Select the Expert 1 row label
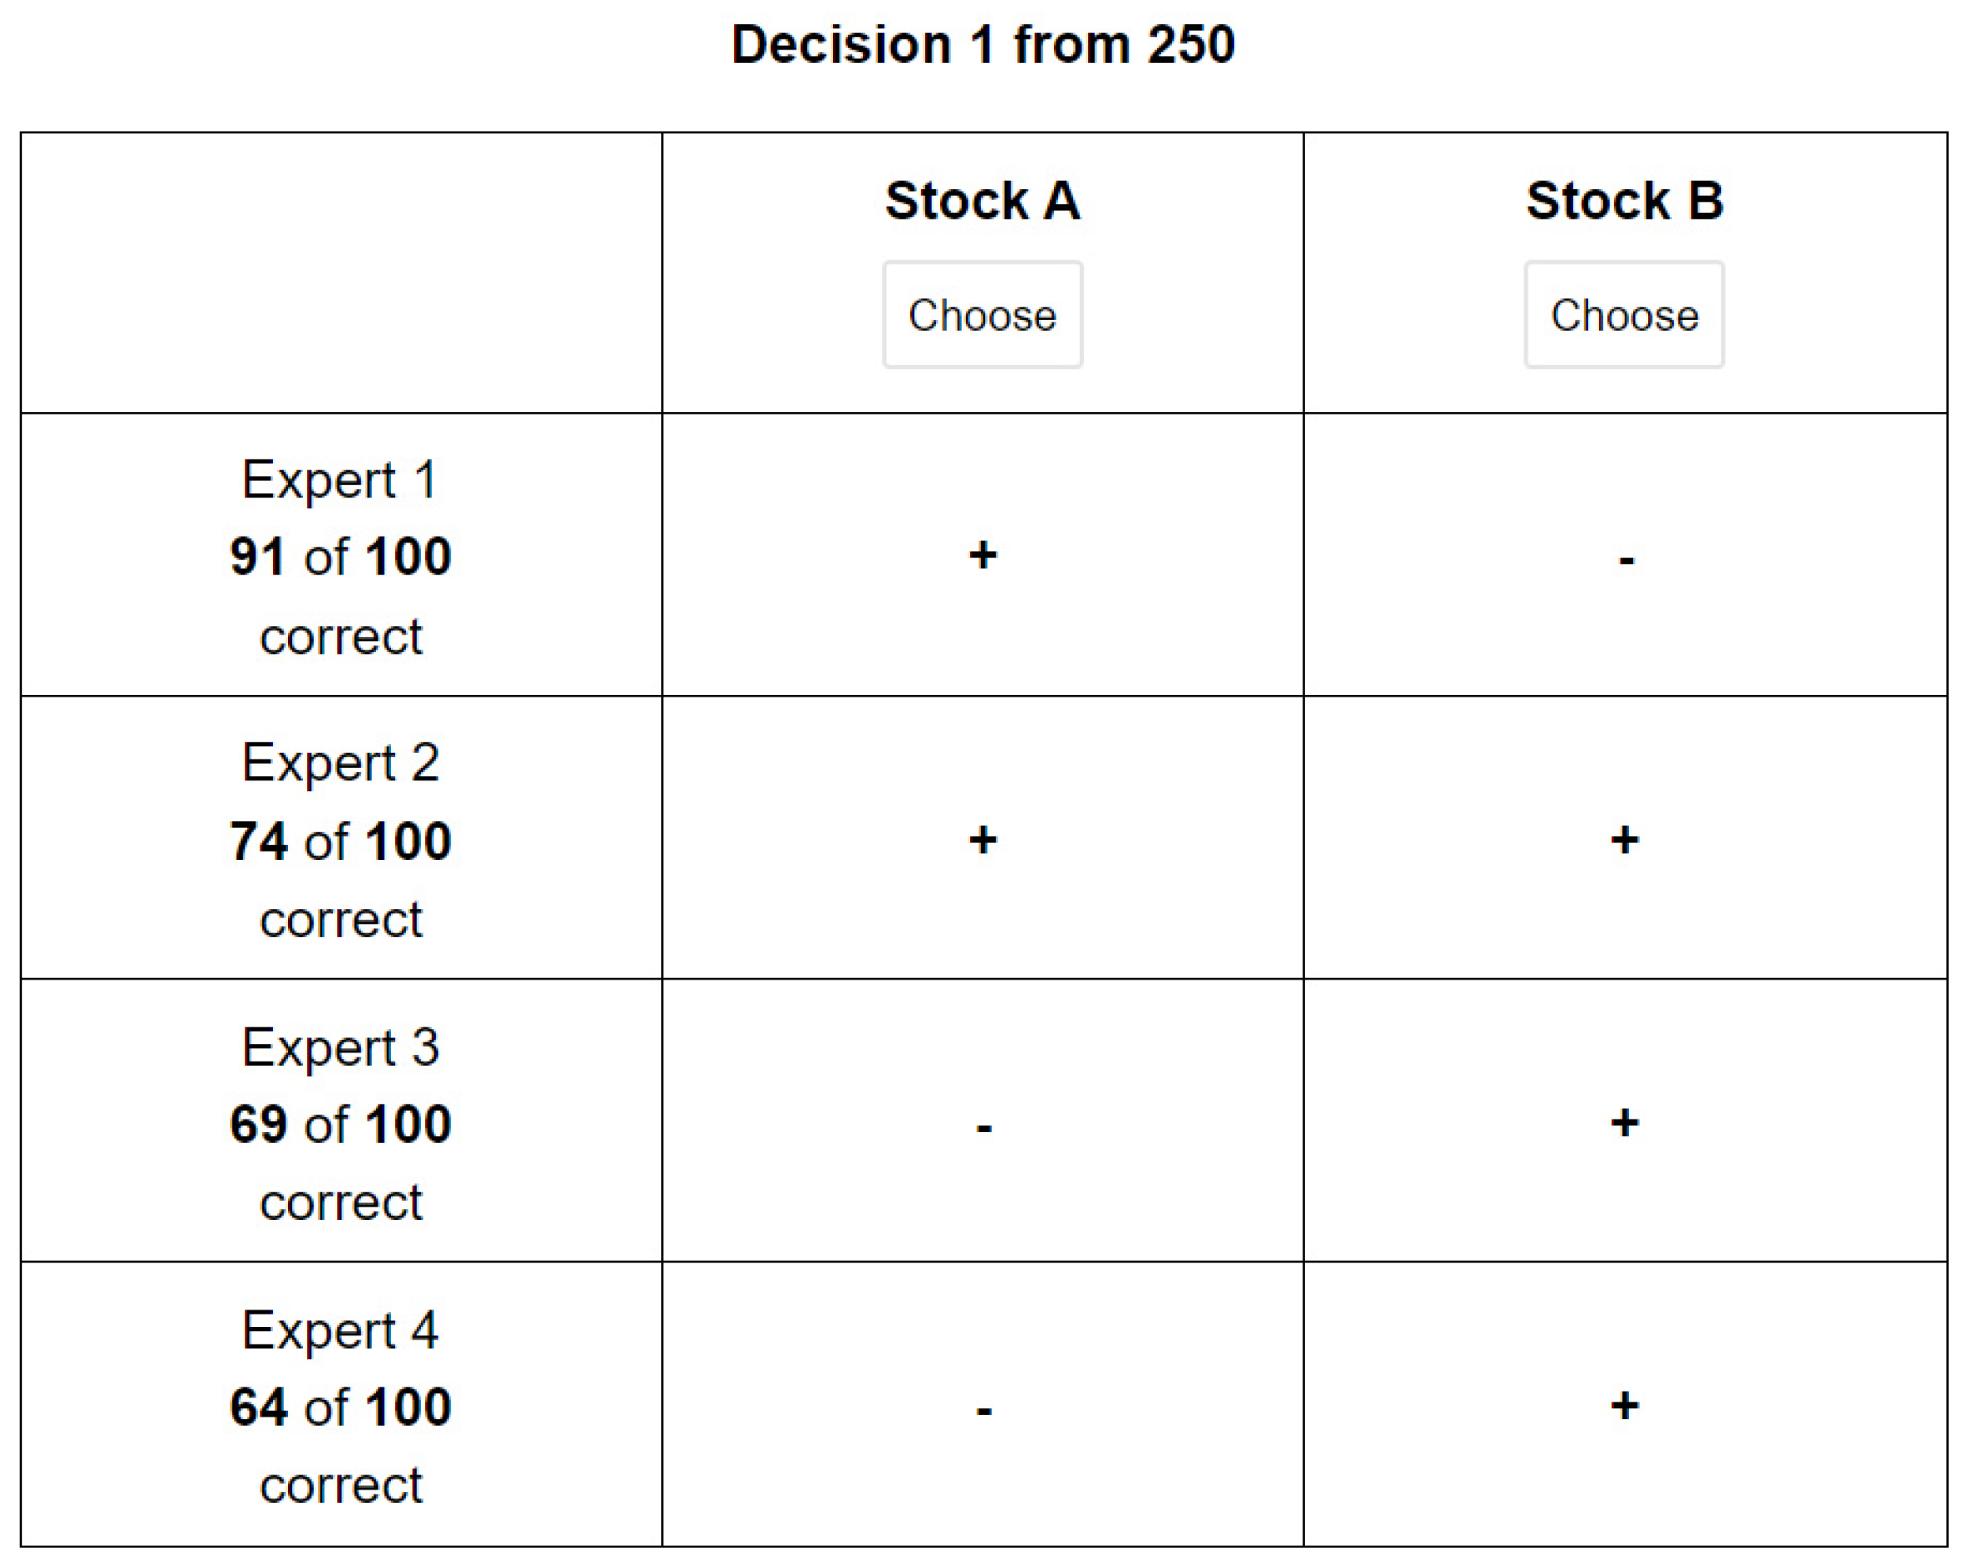Image resolution: width=1968 pixels, height=1564 pixels. [x=341, y=480]
